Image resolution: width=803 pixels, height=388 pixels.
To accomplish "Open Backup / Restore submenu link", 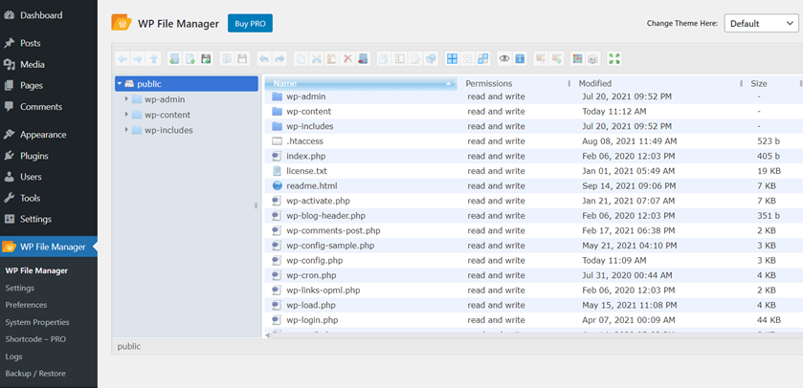I will pos(35,373).
